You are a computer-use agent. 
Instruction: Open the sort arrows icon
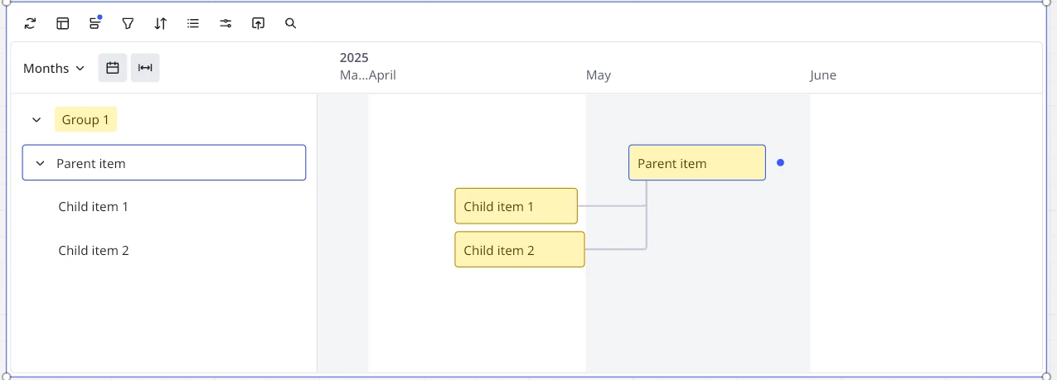point(161,23)
